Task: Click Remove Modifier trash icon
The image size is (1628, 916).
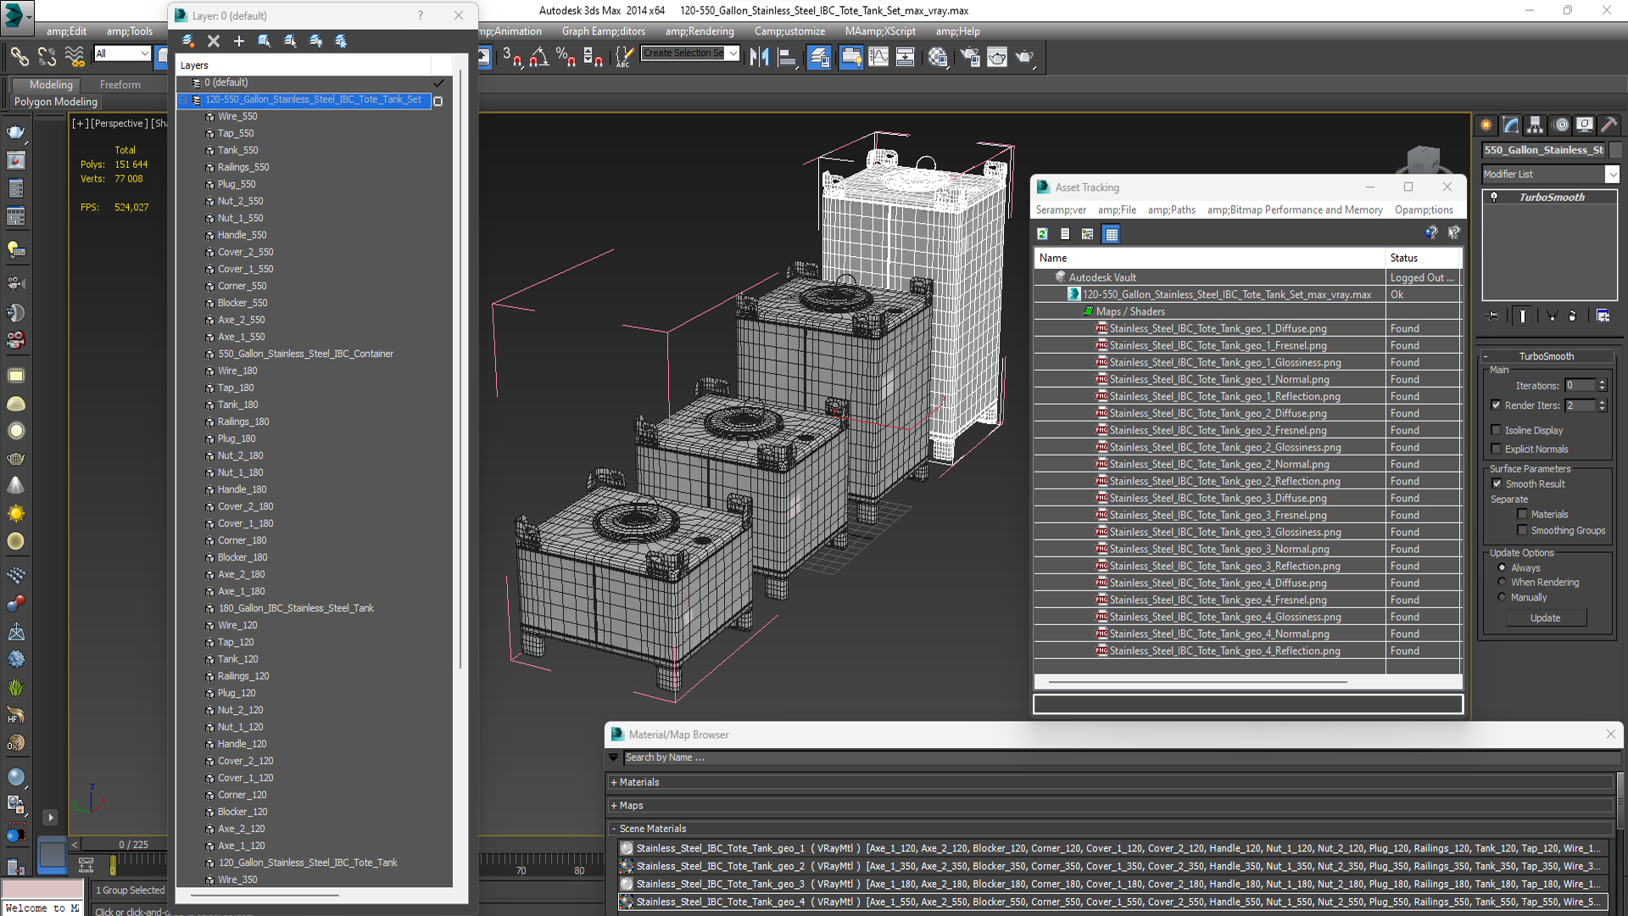Action: pos(1572,316)
